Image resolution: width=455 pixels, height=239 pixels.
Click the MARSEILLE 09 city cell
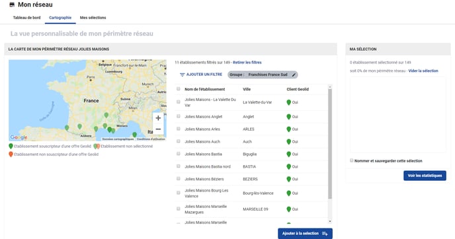[x=255, y=209]
